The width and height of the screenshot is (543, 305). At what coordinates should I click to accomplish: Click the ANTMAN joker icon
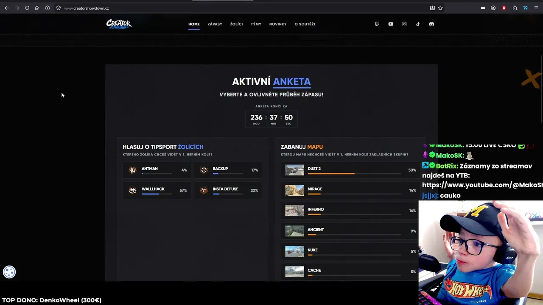point(133,170)
